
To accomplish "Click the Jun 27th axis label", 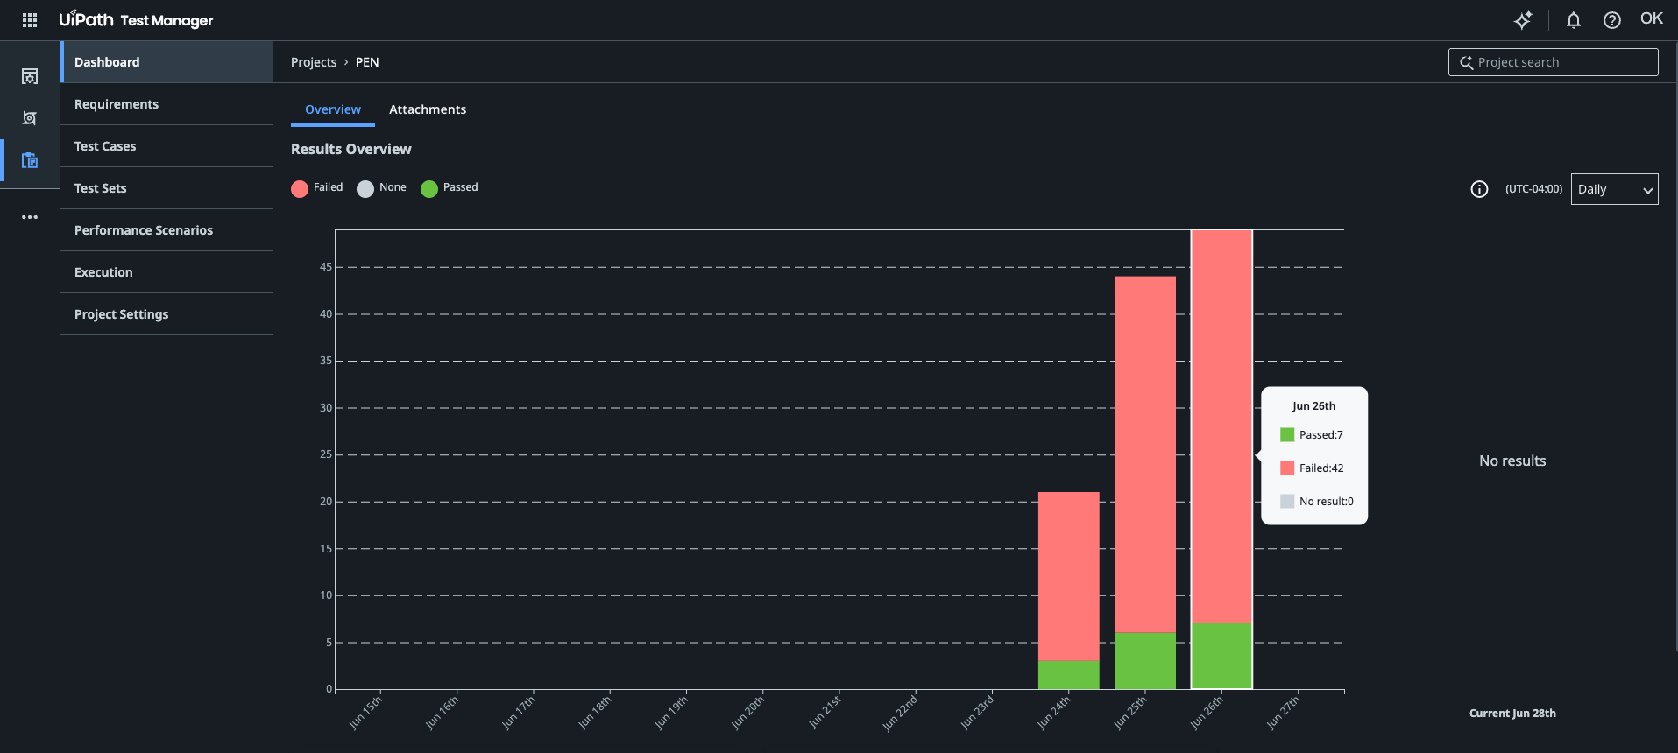I will point(1283,712).
